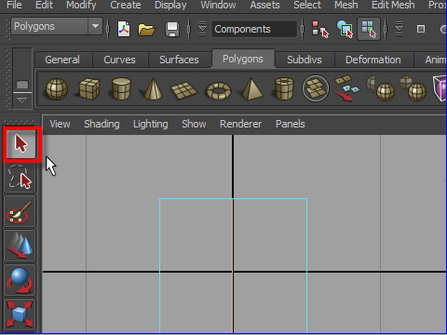Create a polygon cone from the shelf
The height and width of the screenshot is (335, 447).
click(153, 89)
